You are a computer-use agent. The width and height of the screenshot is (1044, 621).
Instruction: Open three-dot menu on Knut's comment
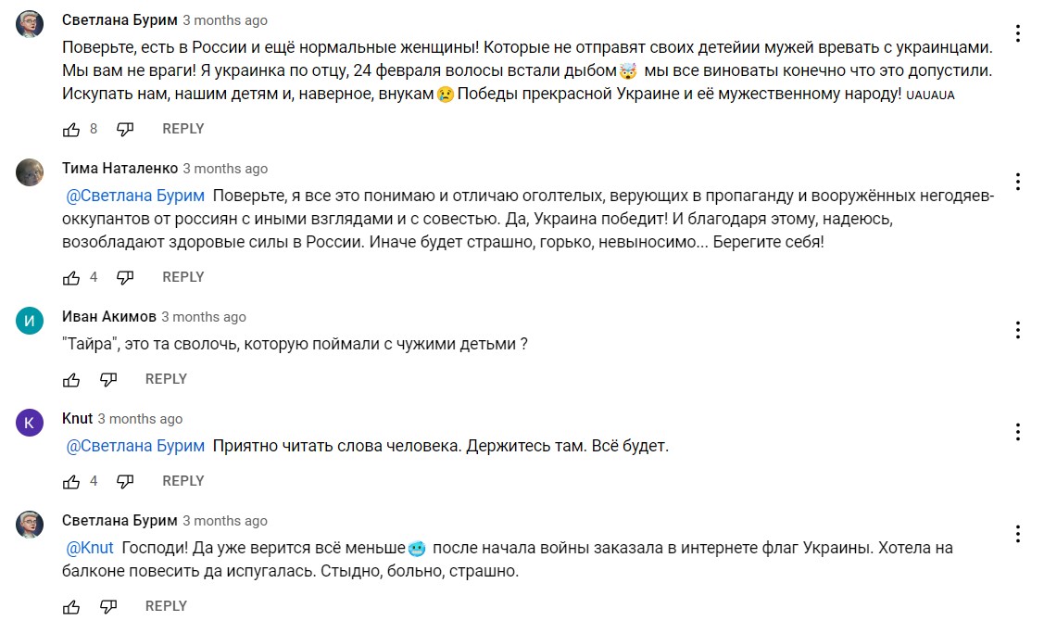coord(1017,432)
